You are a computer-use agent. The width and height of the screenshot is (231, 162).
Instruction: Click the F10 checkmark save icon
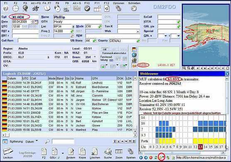click(87, 8)
